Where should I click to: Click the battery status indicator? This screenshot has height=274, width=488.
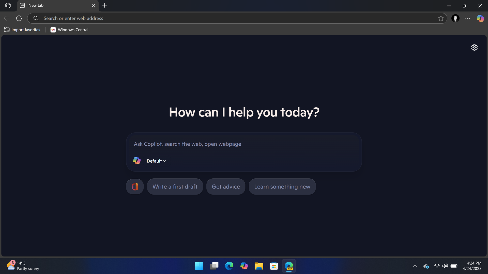(x=454, y=266)
